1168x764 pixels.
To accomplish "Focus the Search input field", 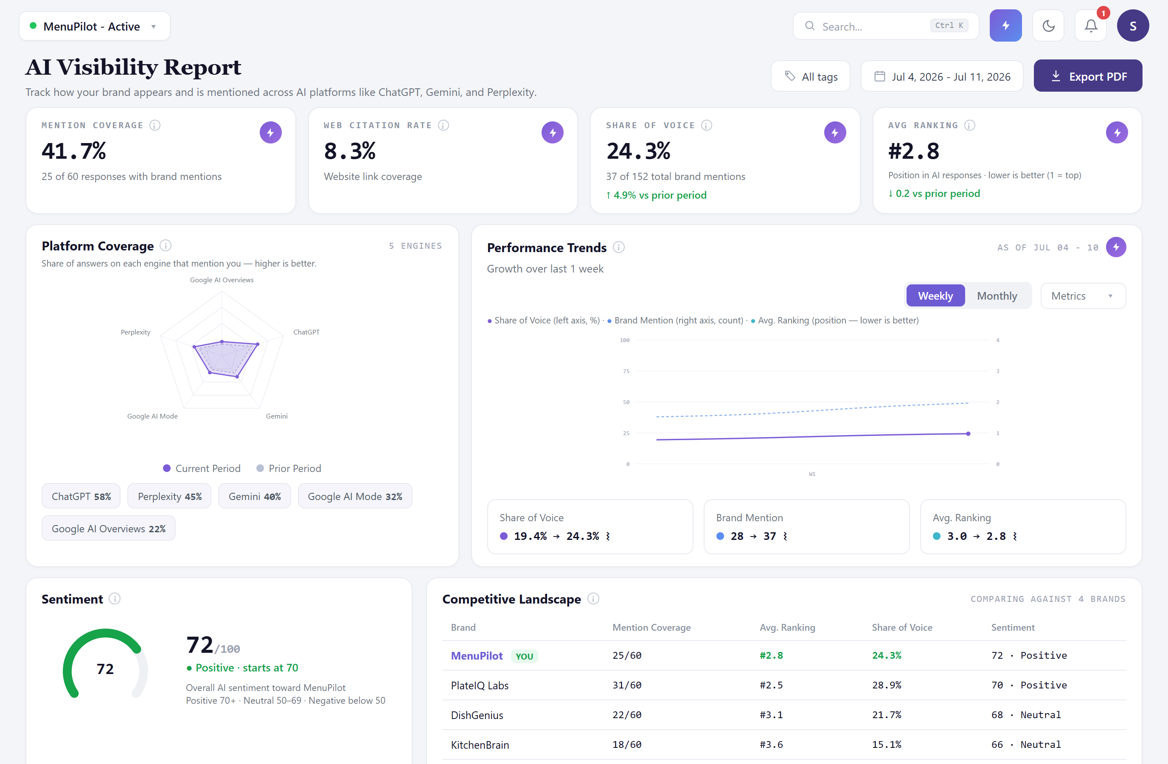I will 886,26.
